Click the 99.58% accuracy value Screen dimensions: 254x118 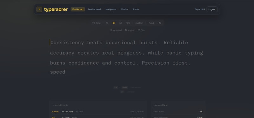tap(79, 112)
